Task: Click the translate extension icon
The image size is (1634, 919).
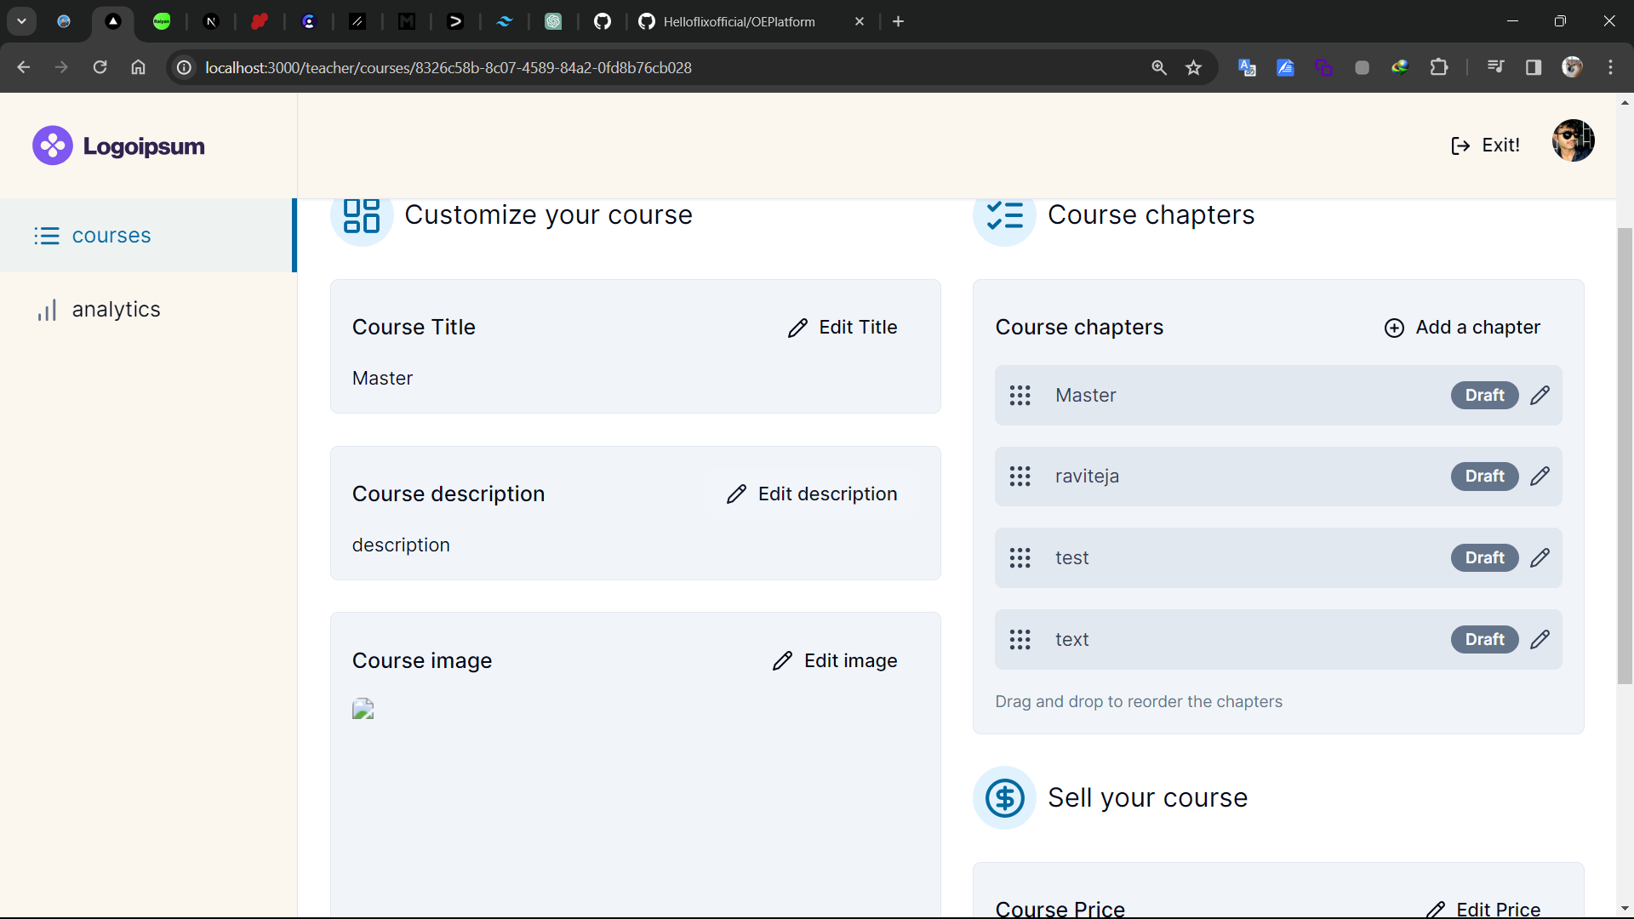Action: coord(1247,67)
